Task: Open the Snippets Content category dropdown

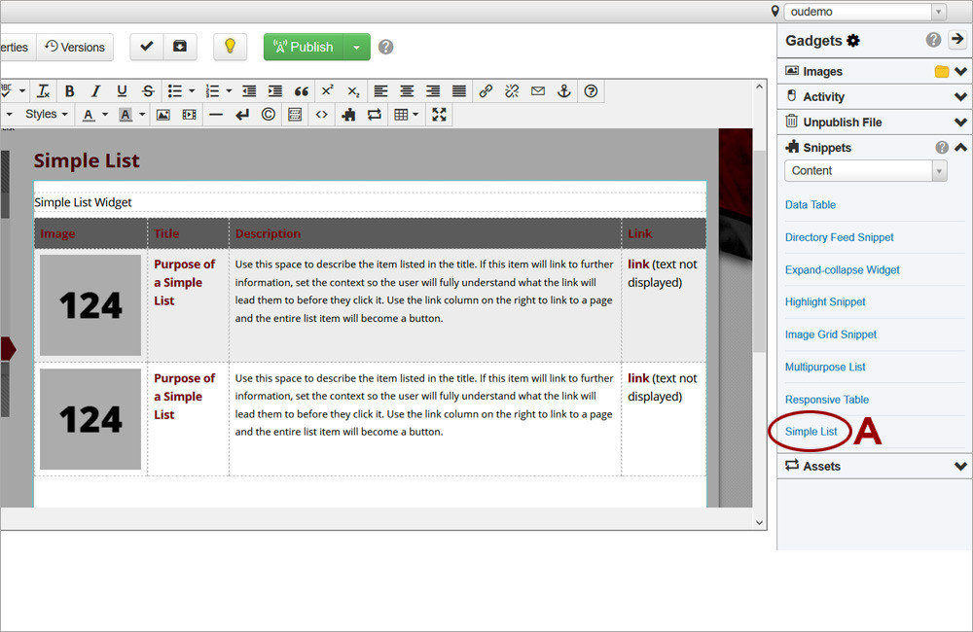Action: tap(866, 170)
